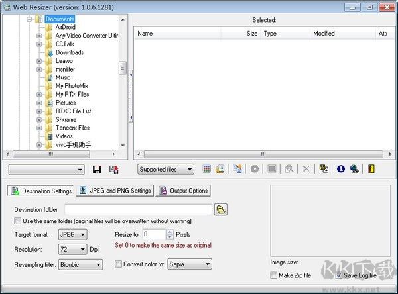Click file list scroll right arrow
This screenshot has height=294, width=398.
390,154
